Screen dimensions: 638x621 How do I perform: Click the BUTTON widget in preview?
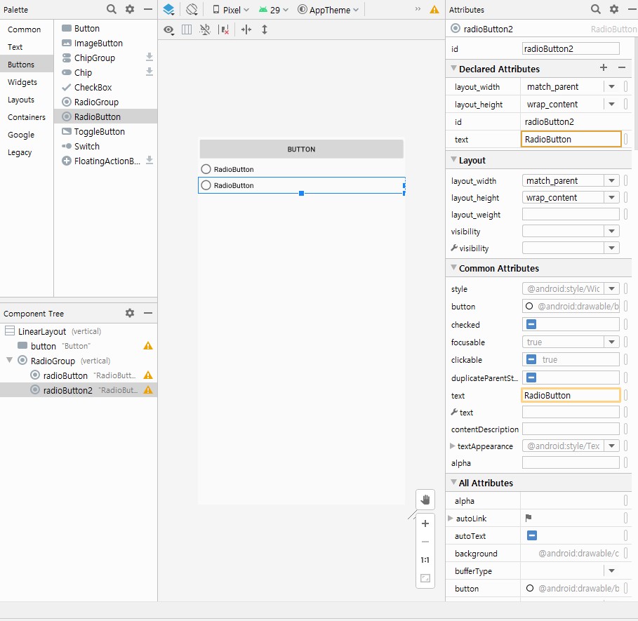[x=302, y=149]
